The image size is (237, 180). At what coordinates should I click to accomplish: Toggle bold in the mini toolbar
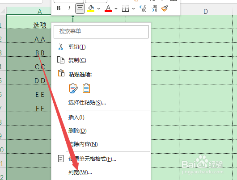pyautogui.click(x=59, y=8)
